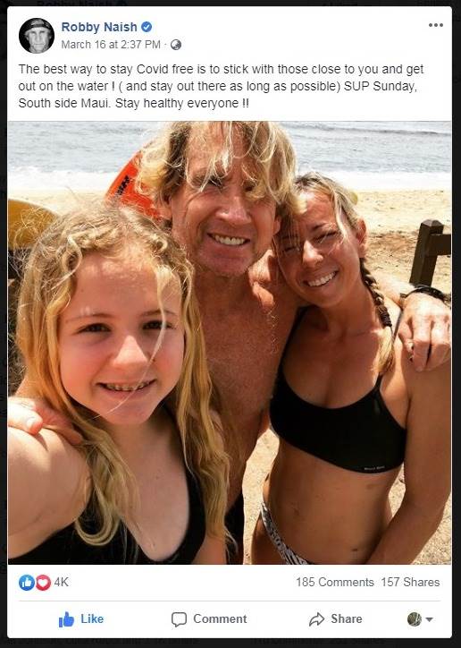This screenshot has width=461, height=648.
Task: Toggle the Like label on this post
Action: pos(92,619)
